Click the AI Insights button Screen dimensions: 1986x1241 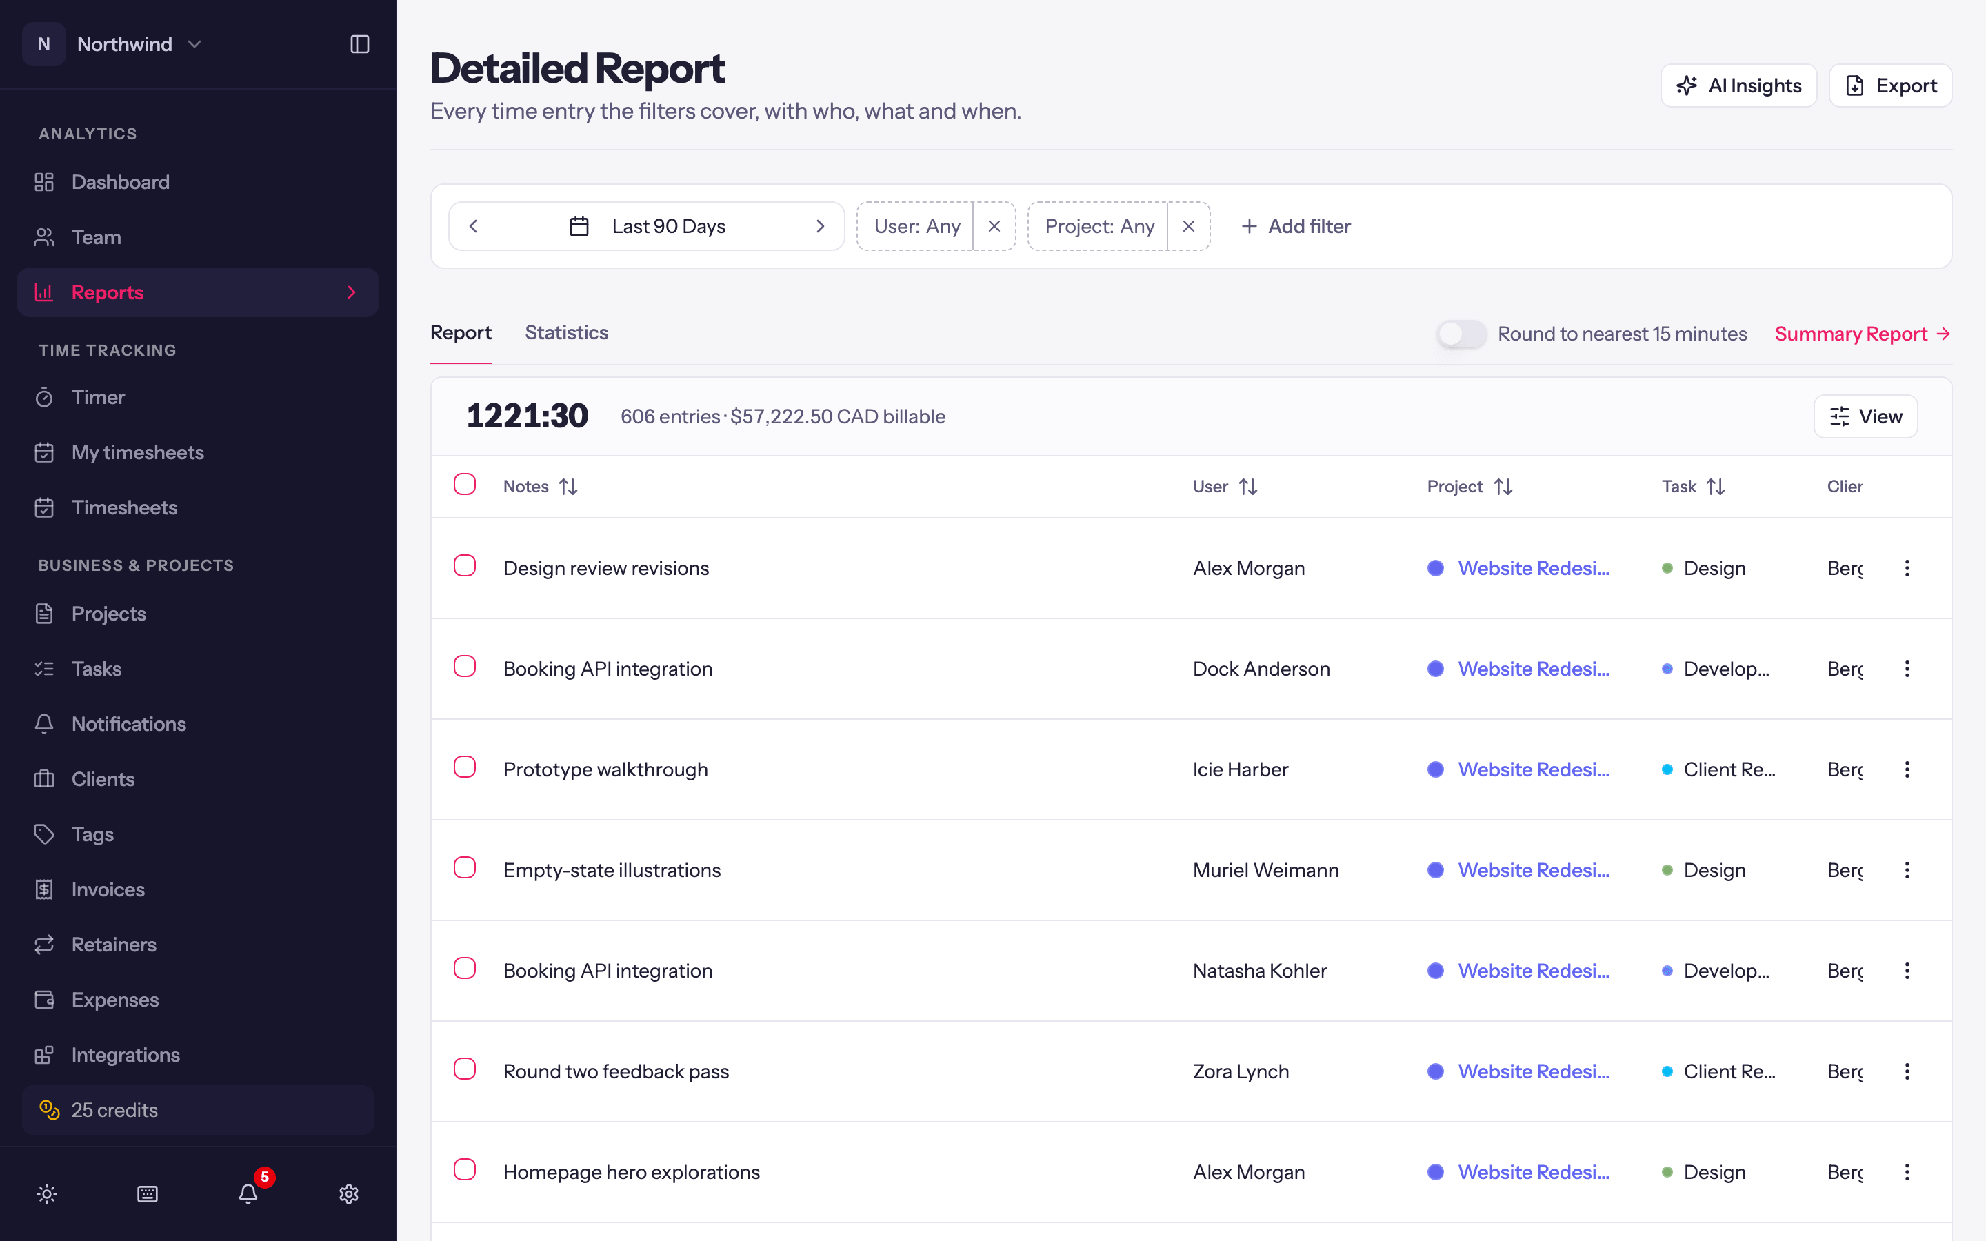1738,85
